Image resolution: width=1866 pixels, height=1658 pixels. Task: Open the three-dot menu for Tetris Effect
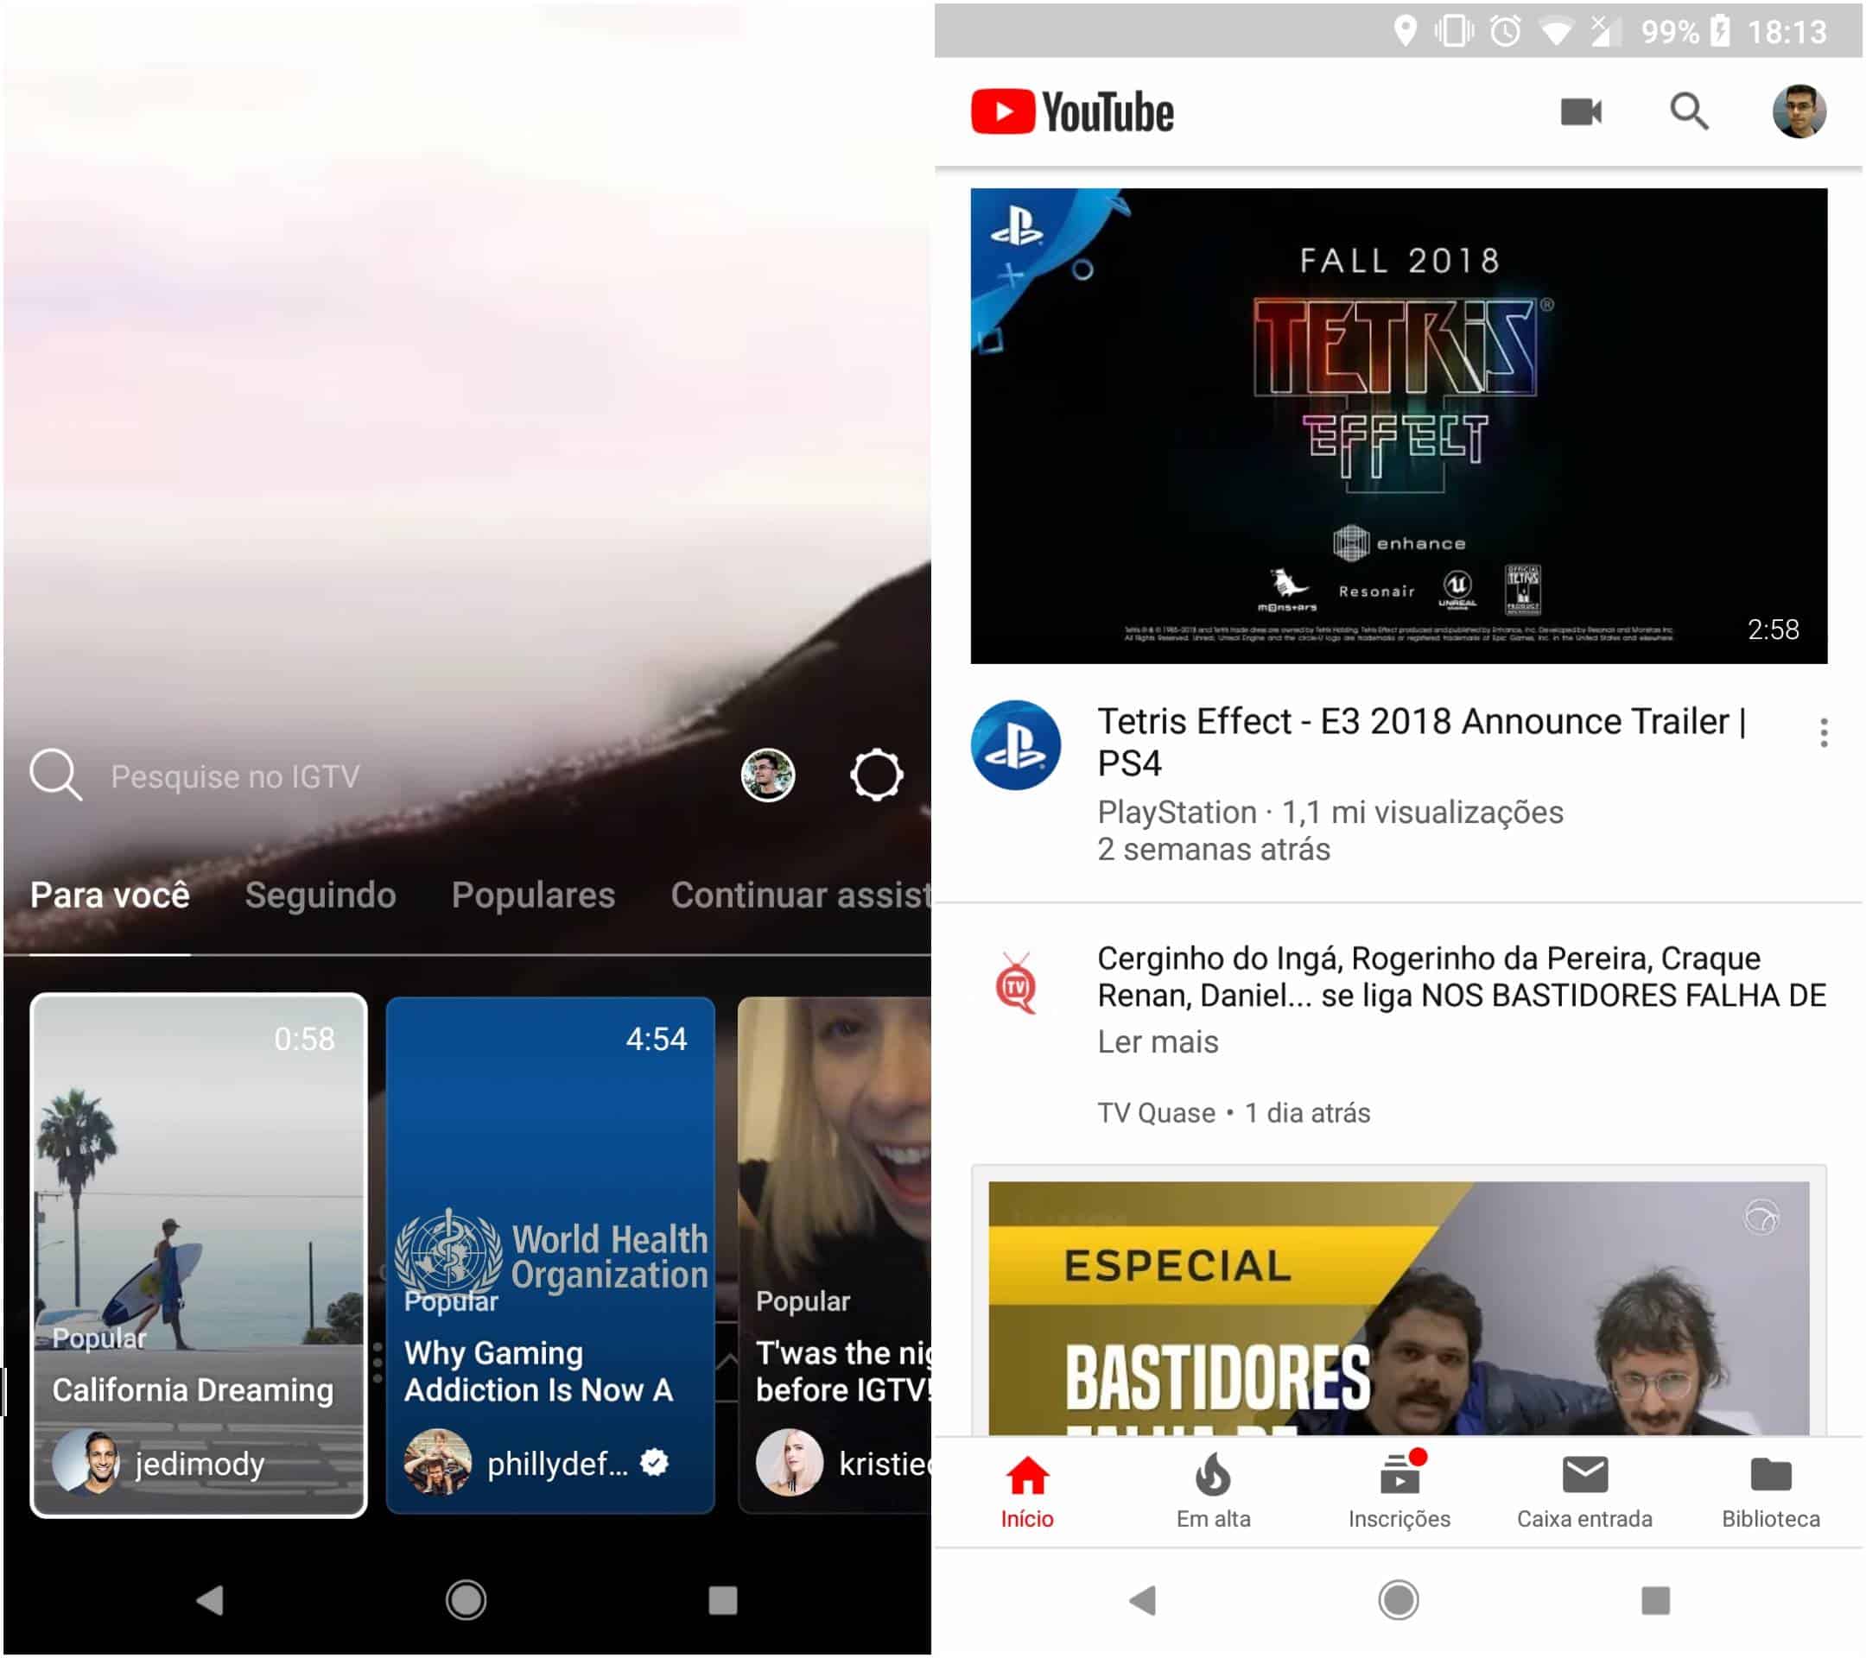1823,731
